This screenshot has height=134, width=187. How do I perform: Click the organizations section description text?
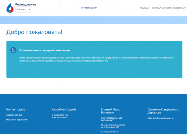click(96, 59)
